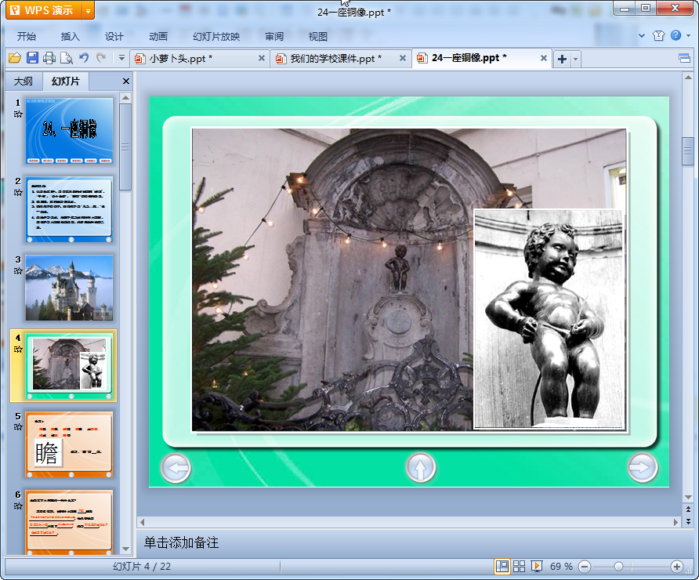The image size is (699, 580).
Task: Click the Print icon in quick toolbar
Action: coord(49,58)
